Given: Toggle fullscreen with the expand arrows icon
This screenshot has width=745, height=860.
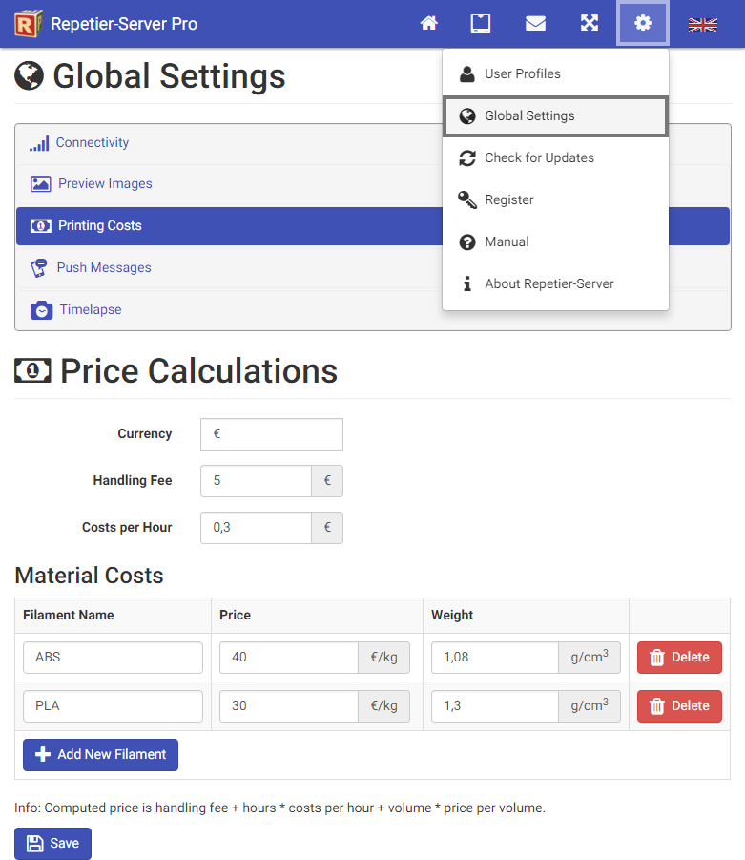Looking at the screenshot, I should [590, 24].
